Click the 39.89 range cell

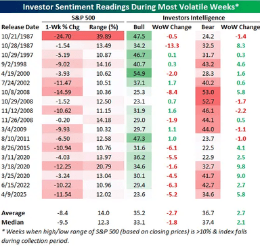click(x=104, y=37)
